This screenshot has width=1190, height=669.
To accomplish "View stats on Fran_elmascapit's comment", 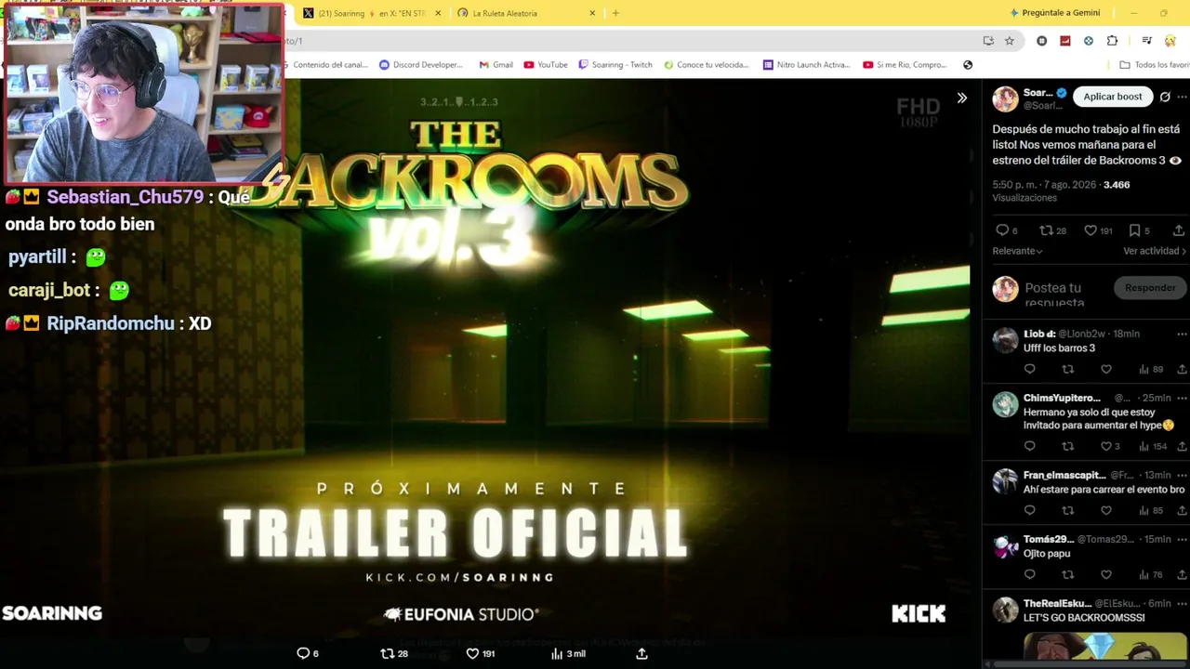I will [1151, 511].
